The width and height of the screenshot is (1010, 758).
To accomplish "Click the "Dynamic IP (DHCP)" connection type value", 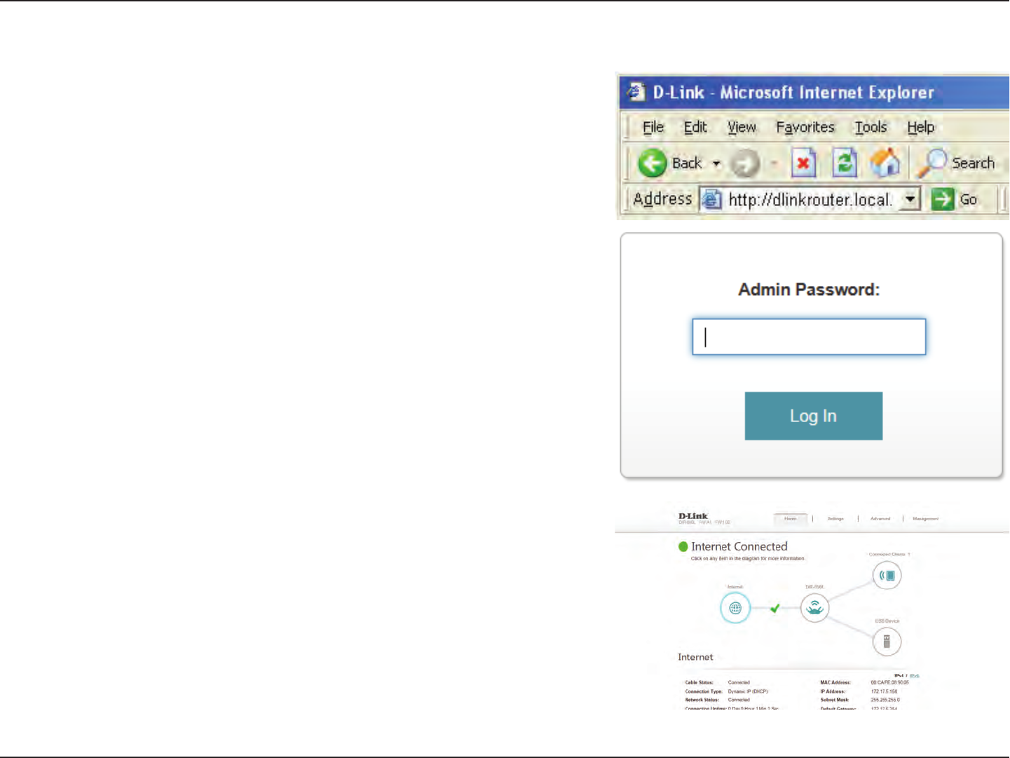I will coord(748,691).
